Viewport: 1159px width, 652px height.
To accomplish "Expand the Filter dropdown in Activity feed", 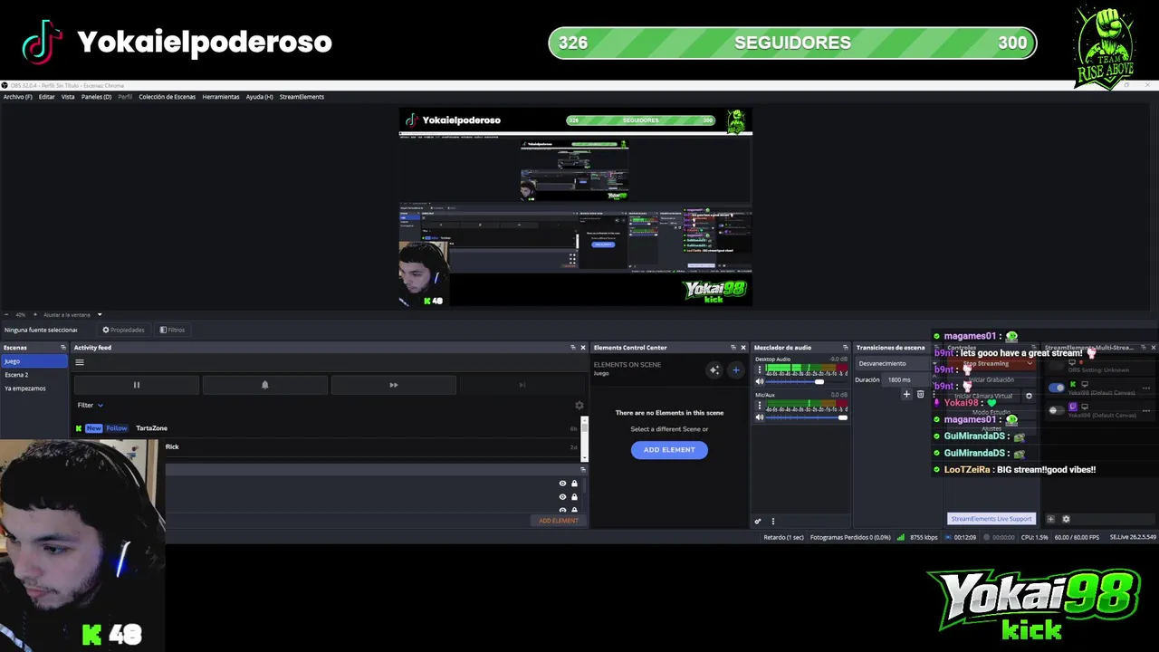I will pos(91,406).
